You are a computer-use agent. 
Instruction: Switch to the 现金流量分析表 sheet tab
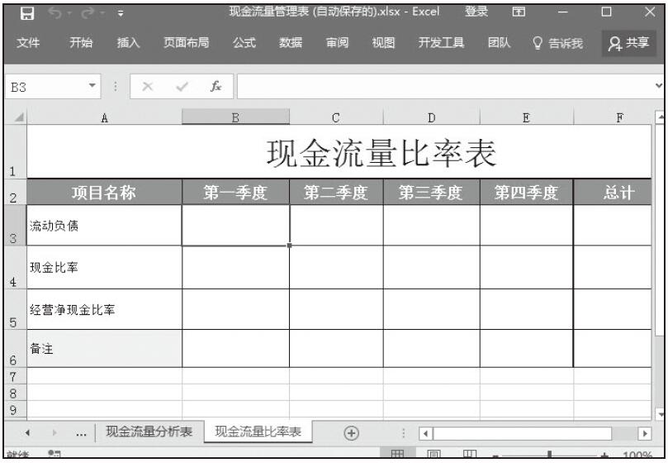point(149,432)
